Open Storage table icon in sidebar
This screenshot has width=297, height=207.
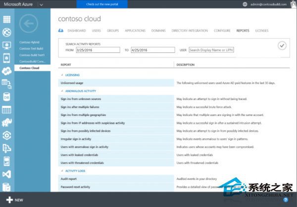click(x=6, y=109)
